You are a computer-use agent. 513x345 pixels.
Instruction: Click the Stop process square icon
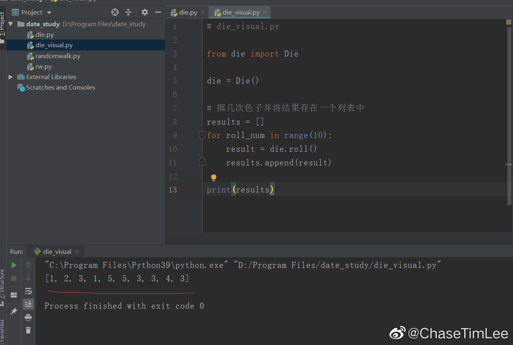pyautogui.click(x=14, y=278)
